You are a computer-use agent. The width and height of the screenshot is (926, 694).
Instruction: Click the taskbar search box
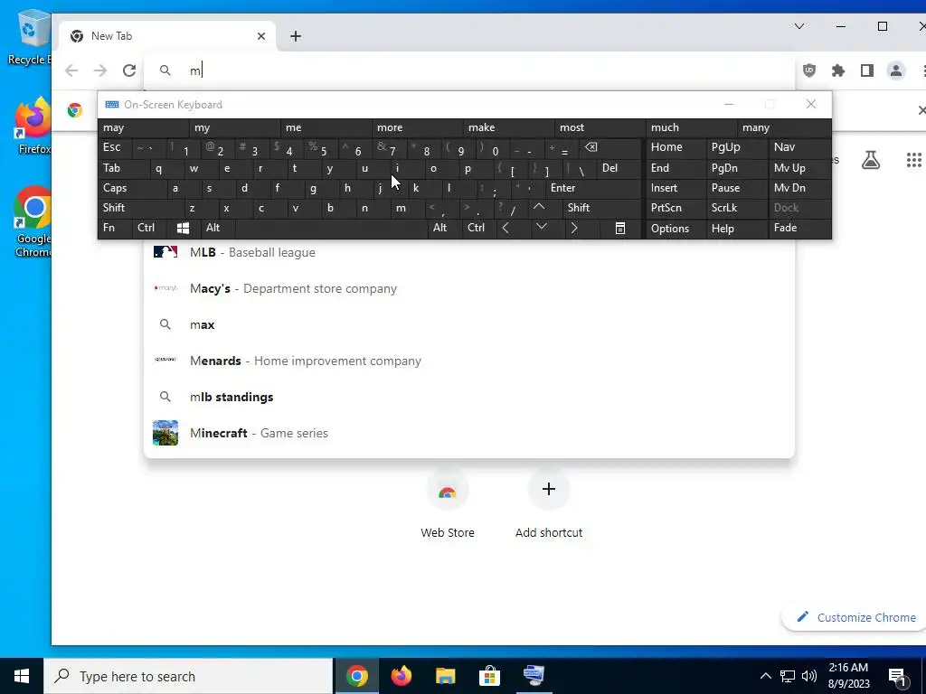click(x=188, y=676)
